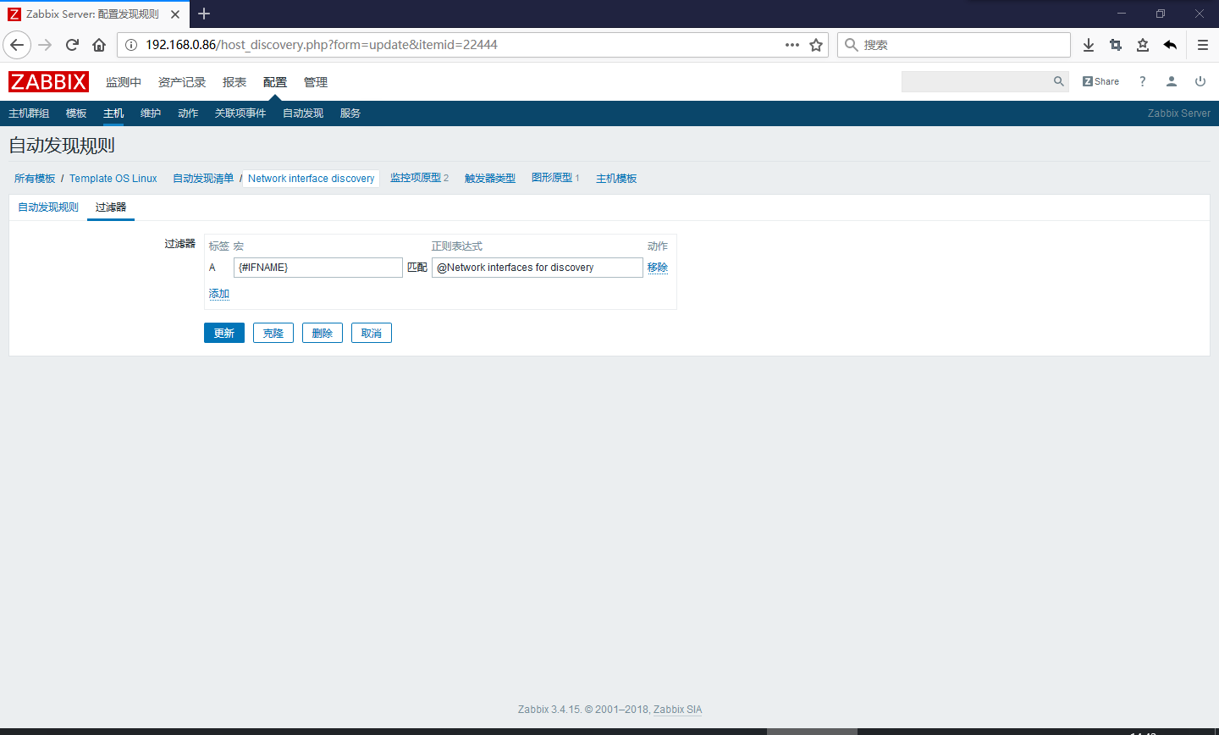Click the 更新 button
This screenshot has height=735, width=1219.
[224, 333]
